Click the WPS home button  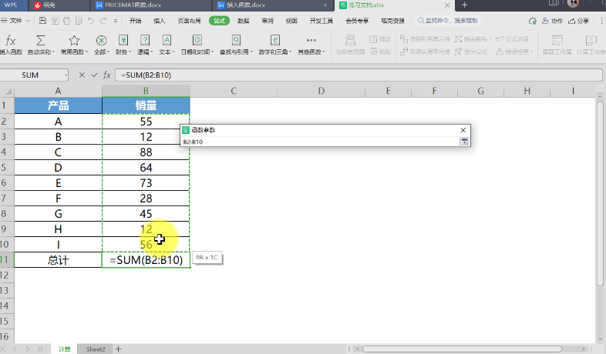click(x=11, y=5)
